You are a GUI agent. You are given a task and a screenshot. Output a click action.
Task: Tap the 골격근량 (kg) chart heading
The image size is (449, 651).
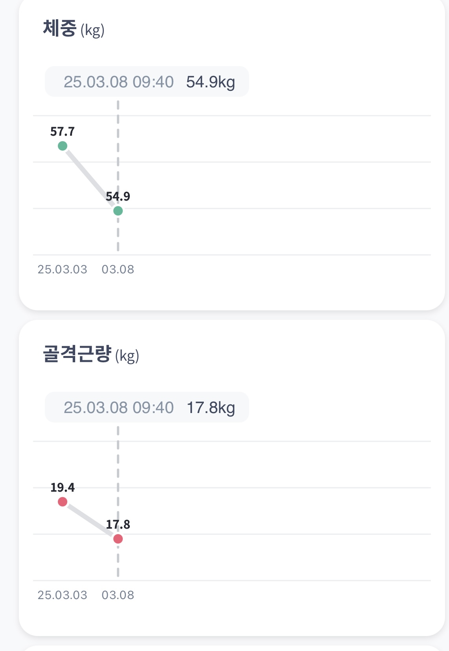[91, 354]
